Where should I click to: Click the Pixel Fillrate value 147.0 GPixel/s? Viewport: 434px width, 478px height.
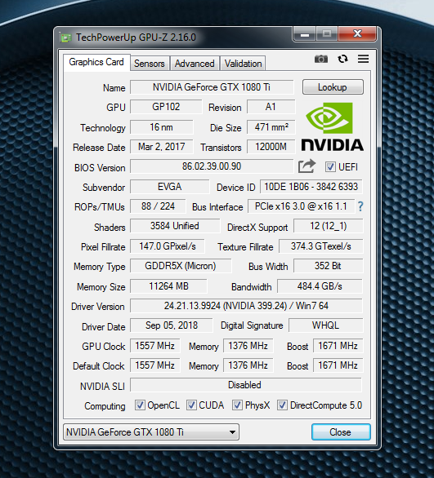(168, 246)
